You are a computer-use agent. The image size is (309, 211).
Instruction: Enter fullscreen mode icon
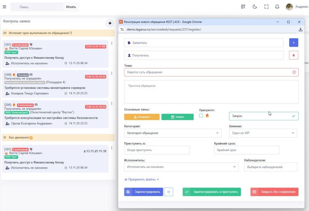266,7
